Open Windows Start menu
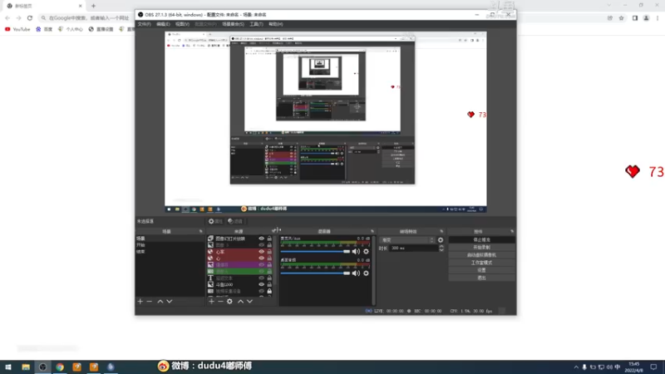665x374 pixels. click(8, 367)
